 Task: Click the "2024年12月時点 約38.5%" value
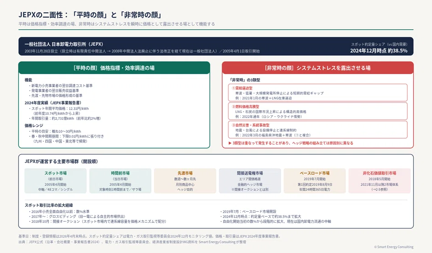pos(379,51)
